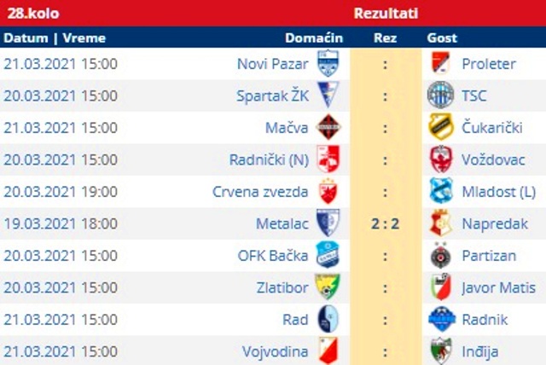This screenshot has height=365, width=546.
Task: Open the Radnički (N) team link
Action: [x=269, y=159]
